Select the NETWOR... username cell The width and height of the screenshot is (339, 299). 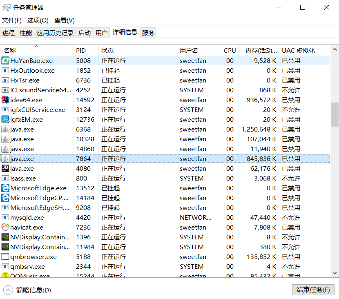coord(196,217)
